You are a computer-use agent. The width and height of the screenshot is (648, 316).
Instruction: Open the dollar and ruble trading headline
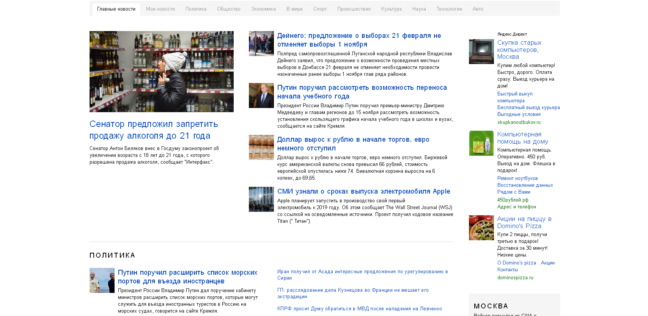[353, 144]
